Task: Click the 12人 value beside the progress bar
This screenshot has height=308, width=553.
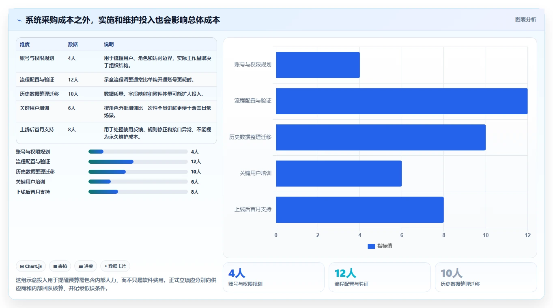Action: (196, 162)
